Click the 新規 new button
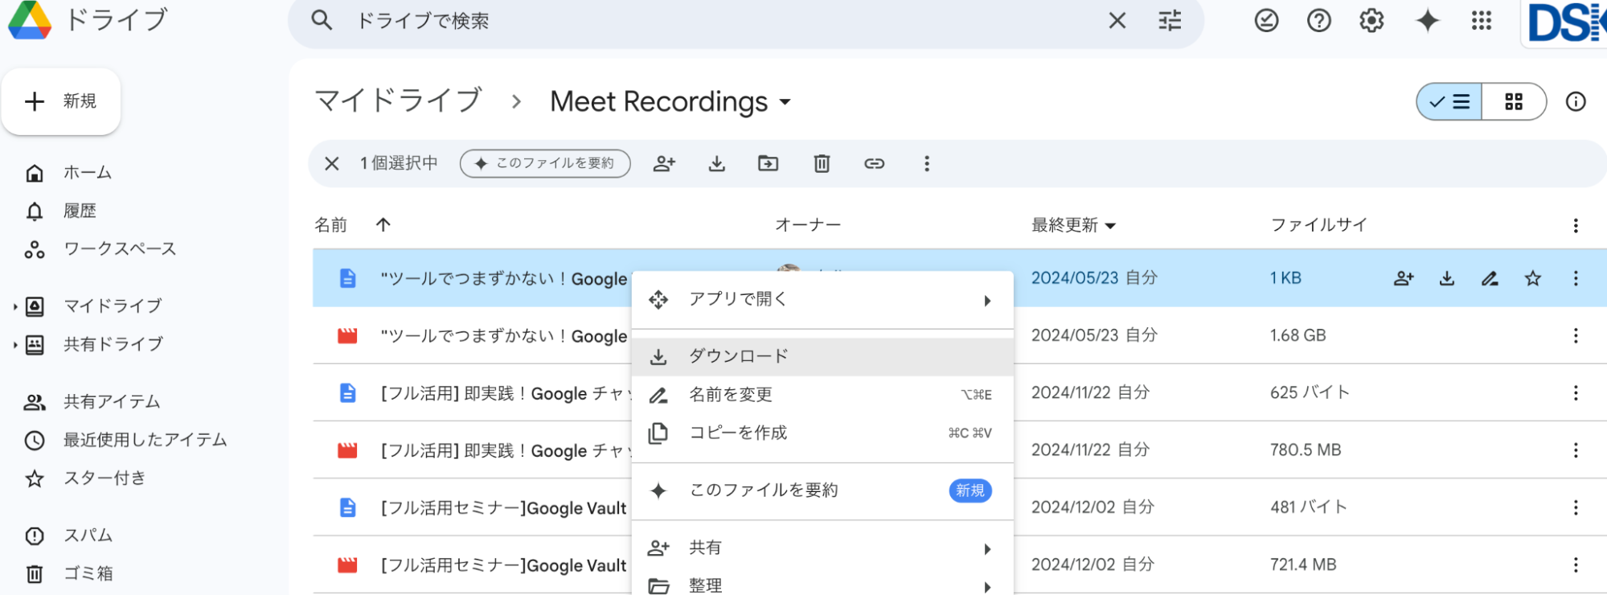 [x=61, y=101]
